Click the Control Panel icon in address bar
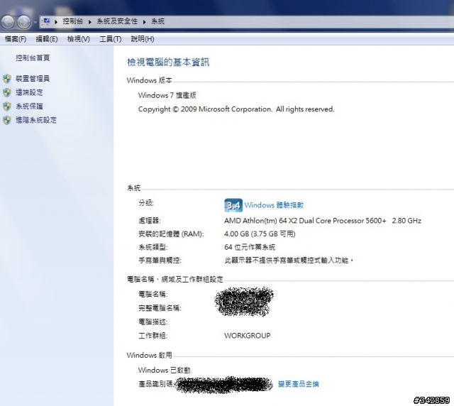 46,21
